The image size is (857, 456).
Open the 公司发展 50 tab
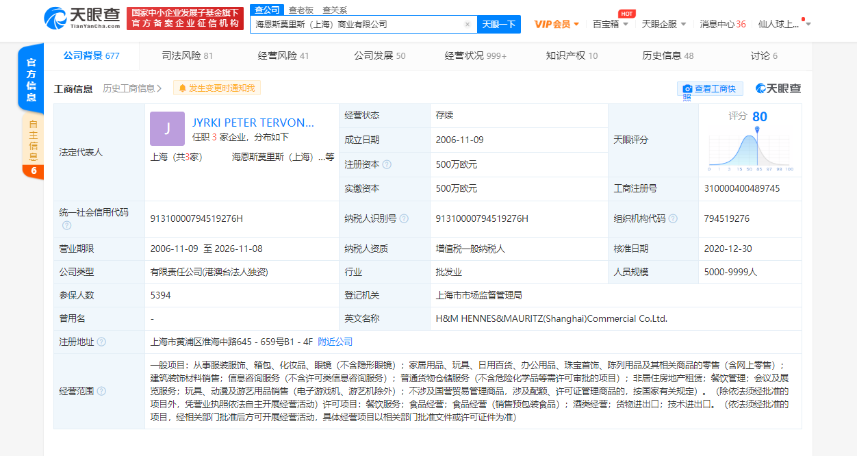379,55
